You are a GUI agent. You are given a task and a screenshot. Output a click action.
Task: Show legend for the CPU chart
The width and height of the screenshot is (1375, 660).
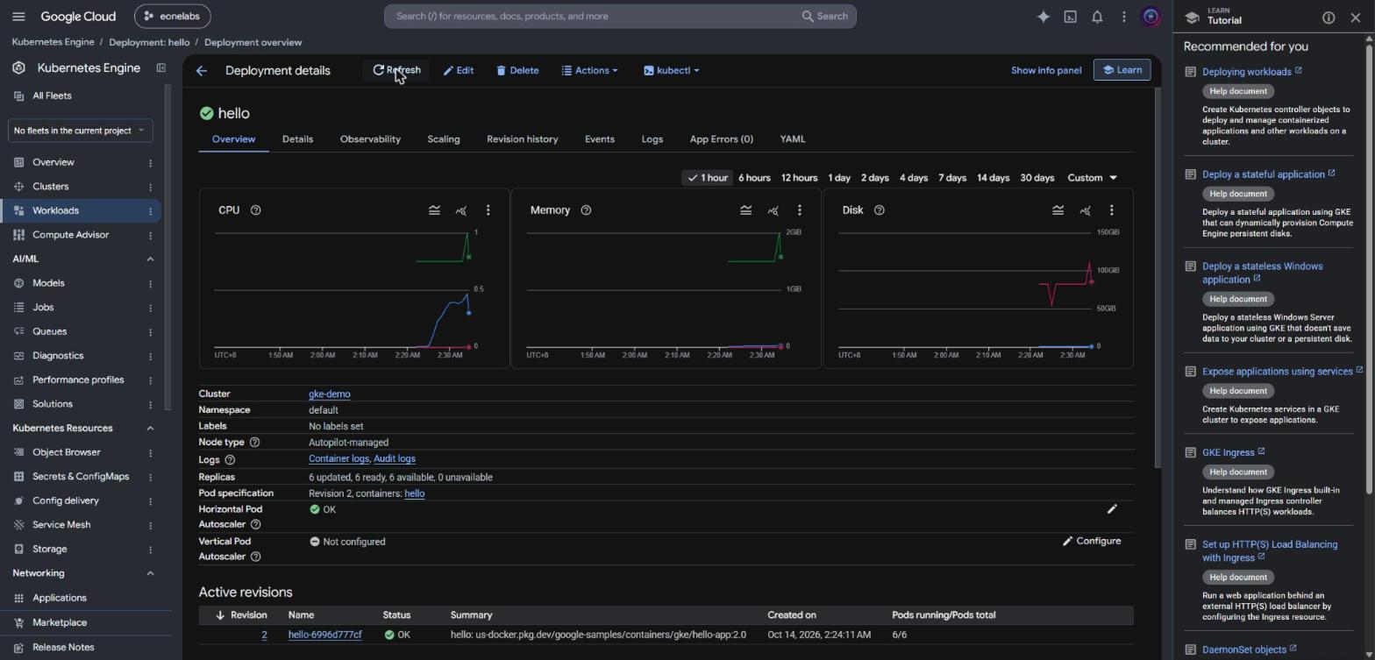point(434,210)
